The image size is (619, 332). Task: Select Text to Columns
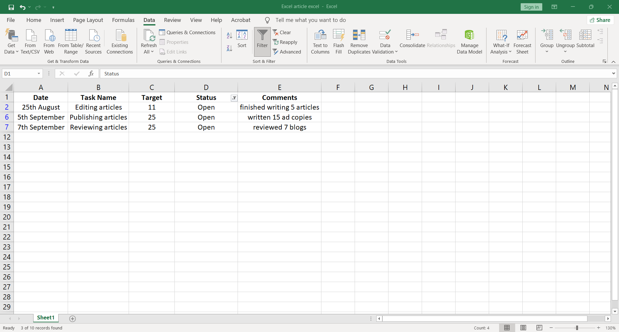click(x=319, y=41)
